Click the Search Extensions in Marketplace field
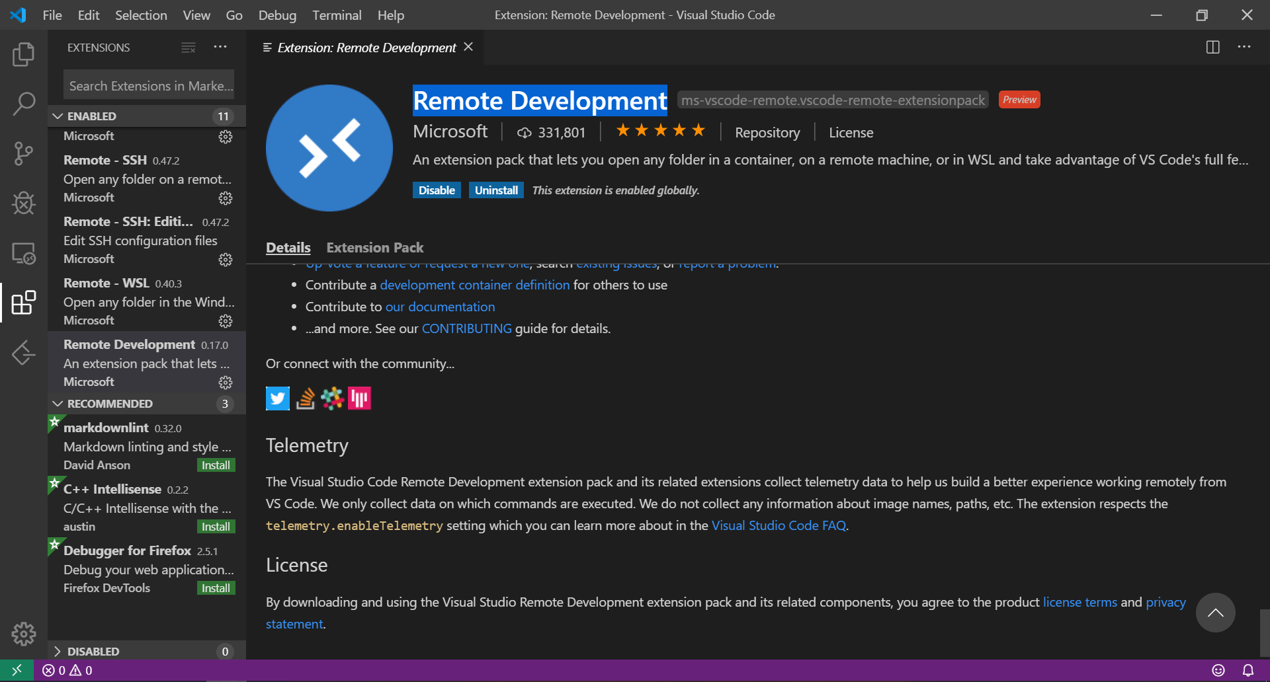 click(149, 86)
